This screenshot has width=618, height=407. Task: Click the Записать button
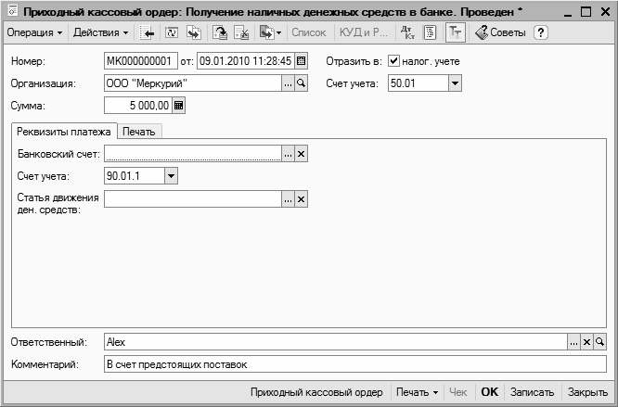(x=532, y=392)
